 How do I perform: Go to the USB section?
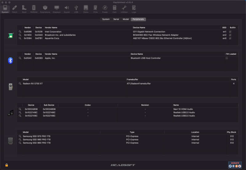pos(76,9)
